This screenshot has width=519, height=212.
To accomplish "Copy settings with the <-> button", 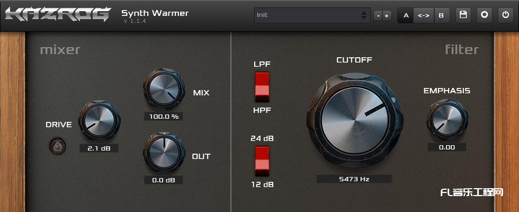I will coord(424,15).
